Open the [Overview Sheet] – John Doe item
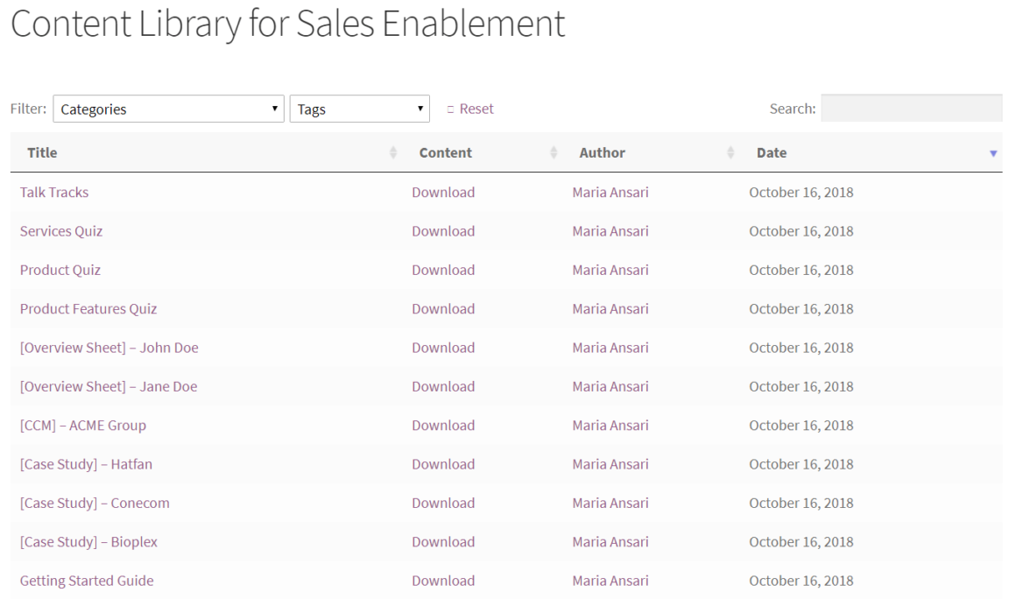 point(109,347)
